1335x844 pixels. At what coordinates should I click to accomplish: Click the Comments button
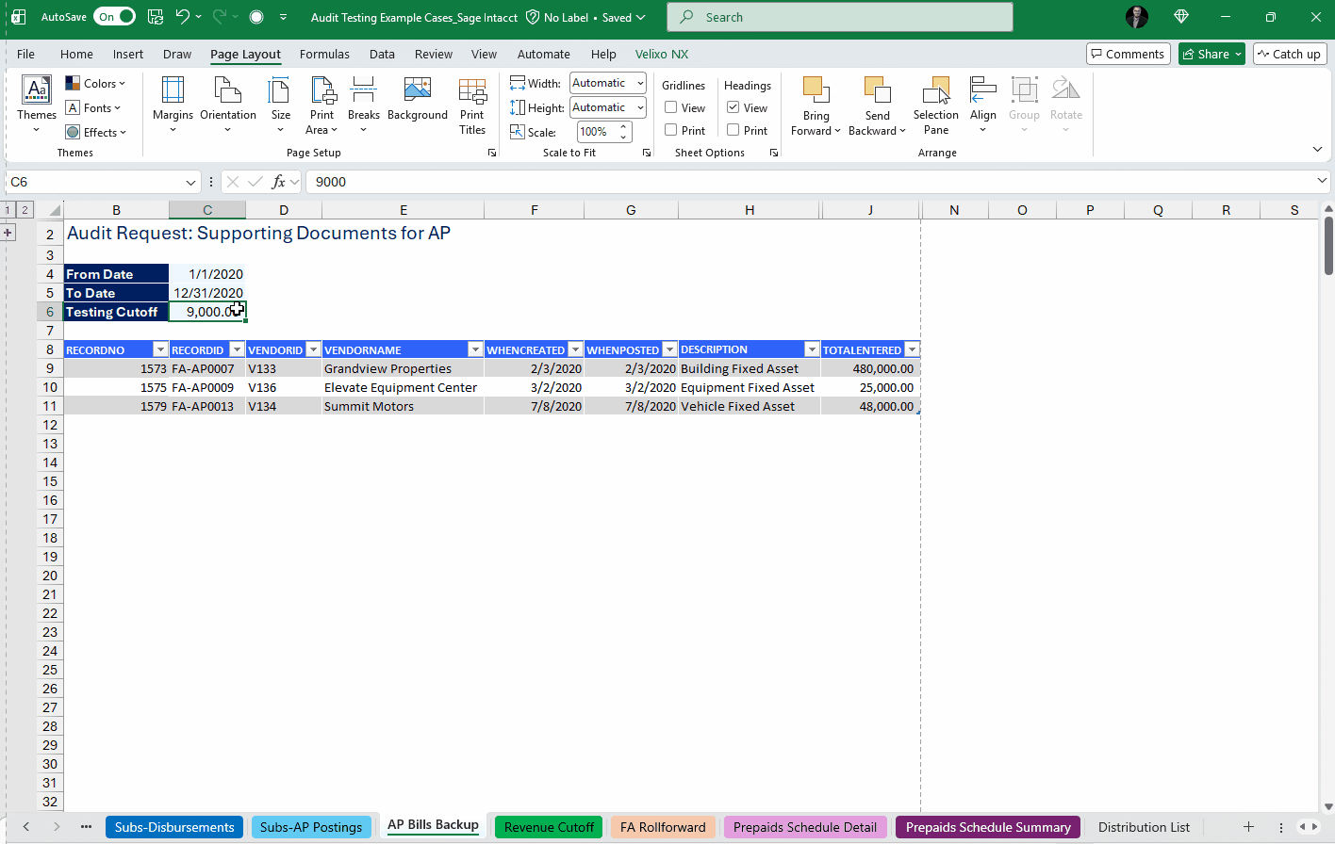[1128, 54]
